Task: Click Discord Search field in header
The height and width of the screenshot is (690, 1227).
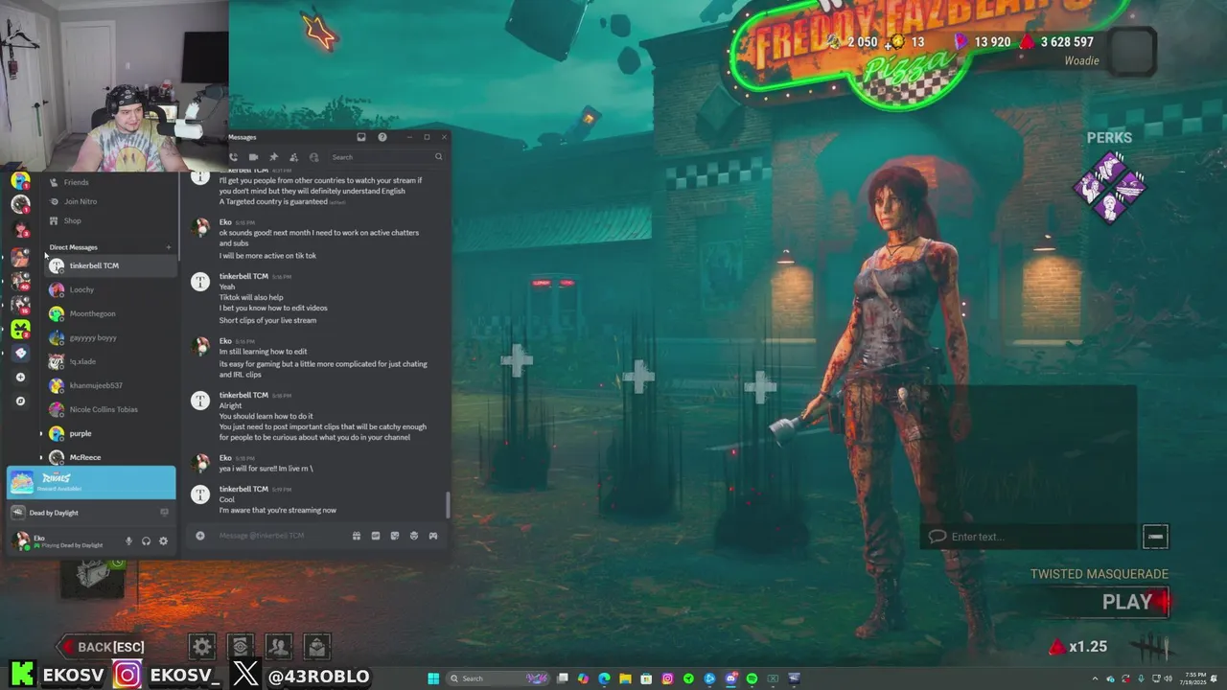Action: pyautogui.click(x=386, y=157)
